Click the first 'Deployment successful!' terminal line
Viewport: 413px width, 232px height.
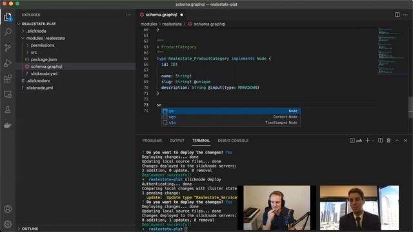point(166,175)
